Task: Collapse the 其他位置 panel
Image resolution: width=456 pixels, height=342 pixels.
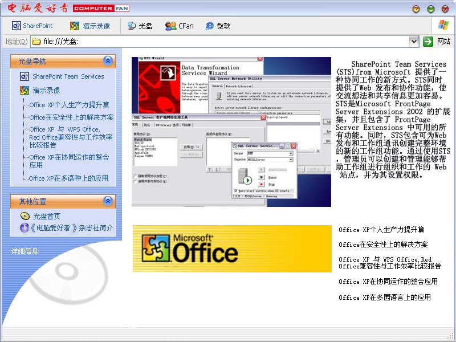Action: [x=108, y=201]
